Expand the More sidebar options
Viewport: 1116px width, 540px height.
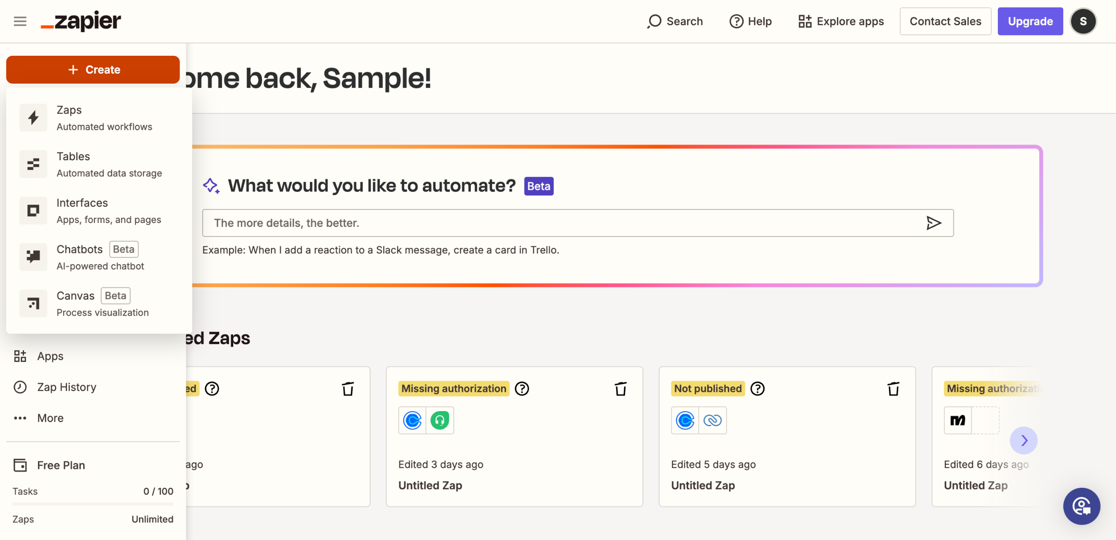click(x=50, y=418)
